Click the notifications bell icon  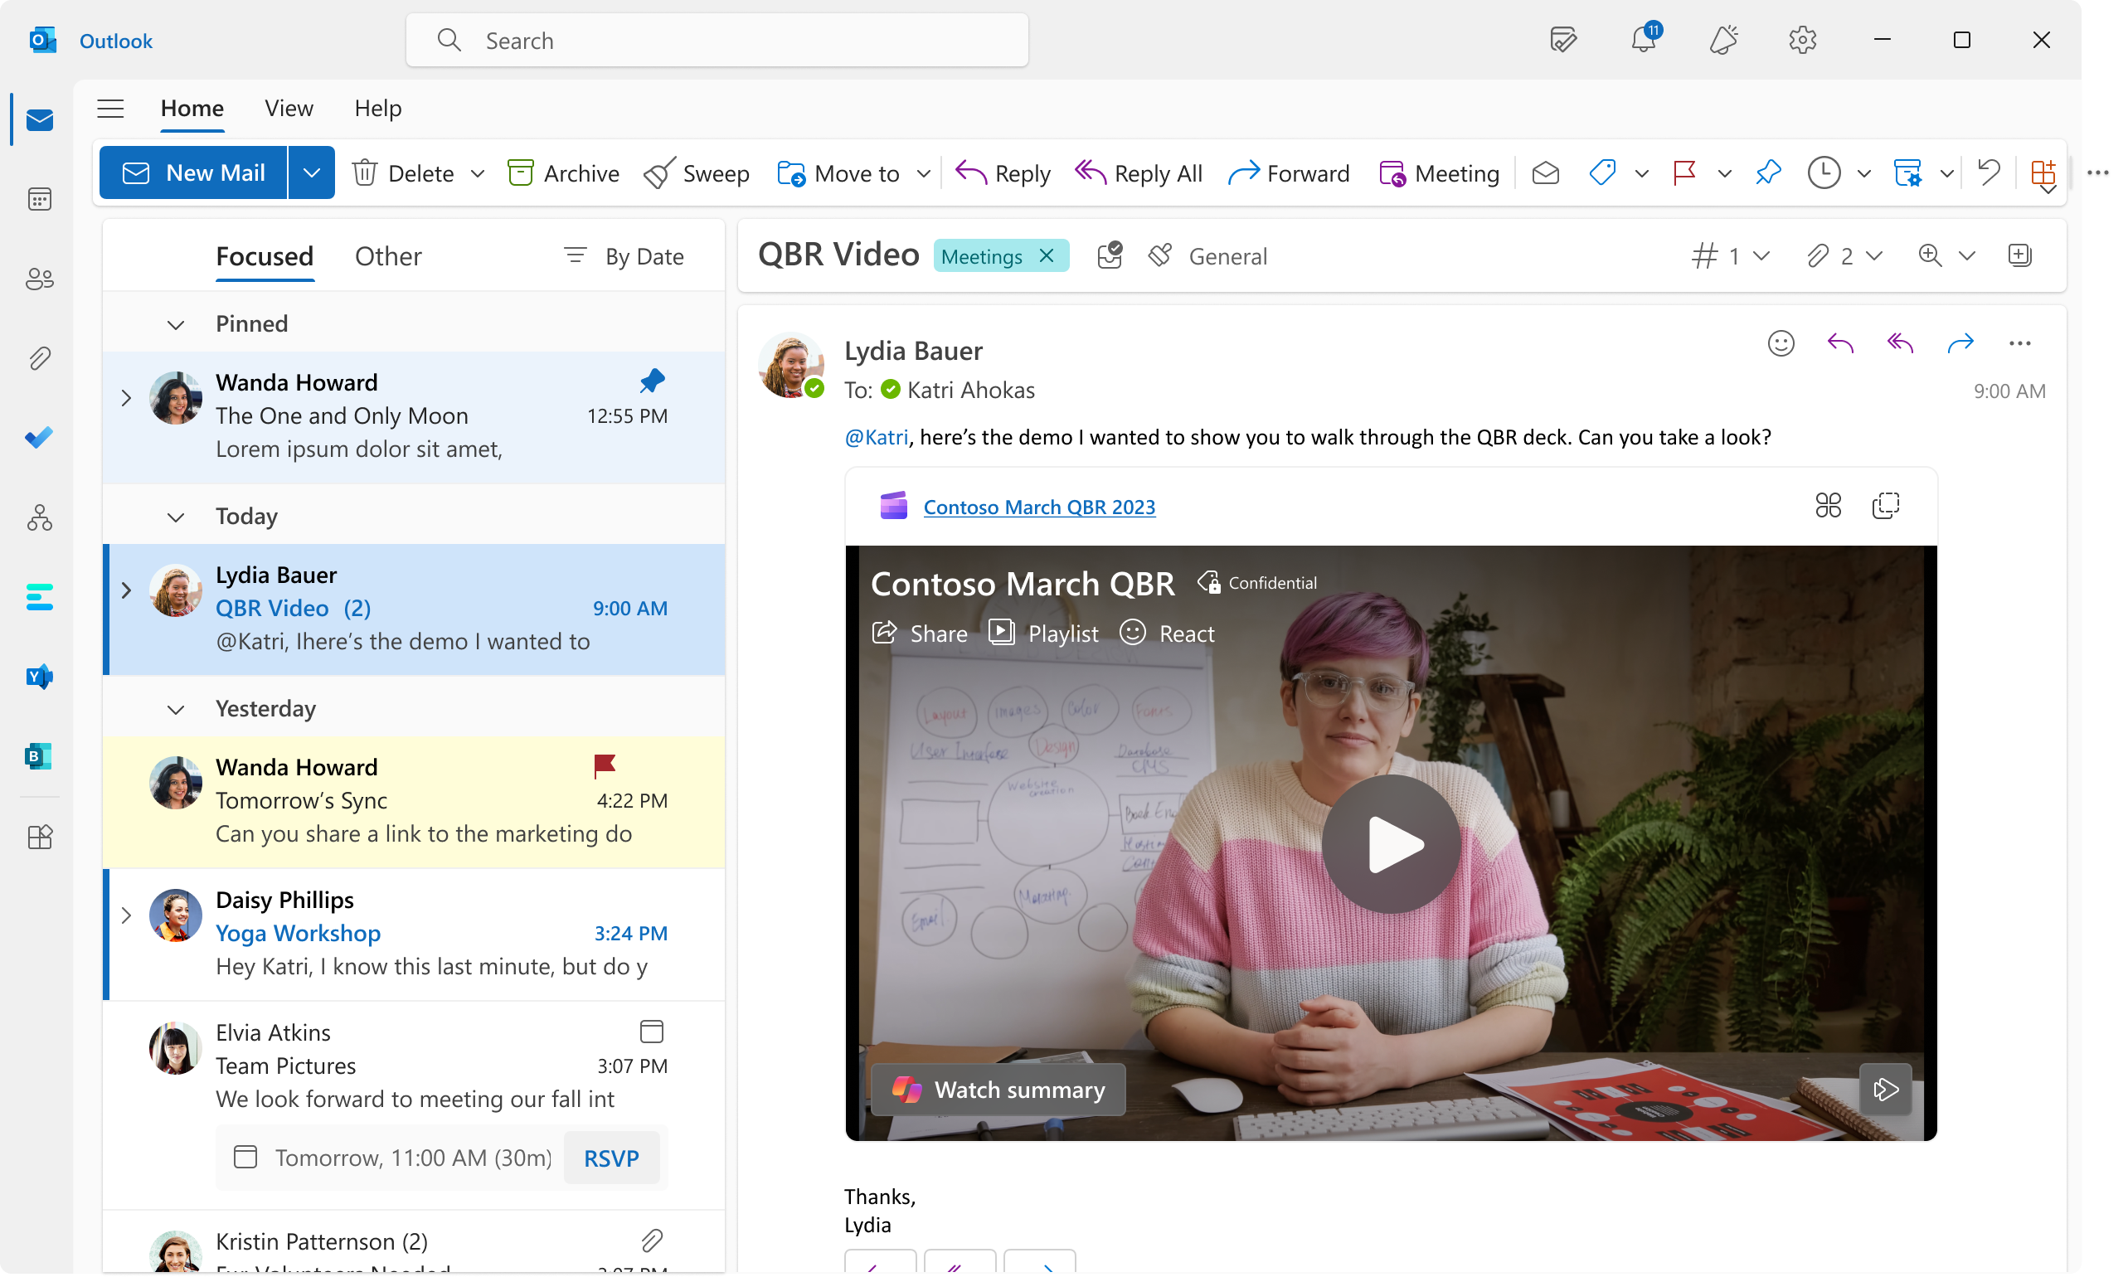click(1645, 40)
